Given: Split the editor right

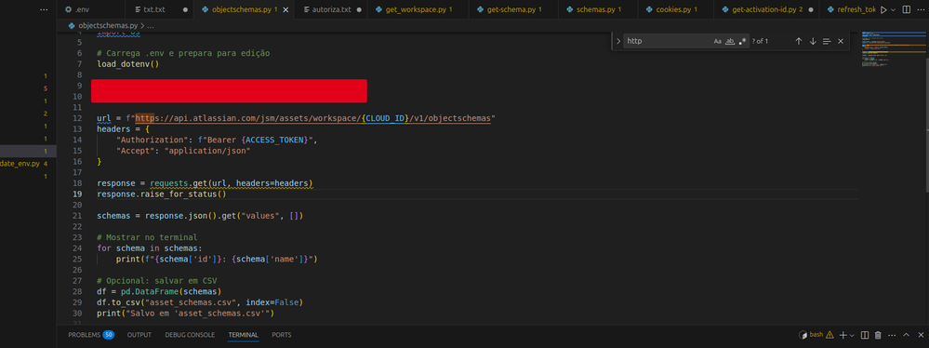Looking at the screenshot, I should coord(907,10).
